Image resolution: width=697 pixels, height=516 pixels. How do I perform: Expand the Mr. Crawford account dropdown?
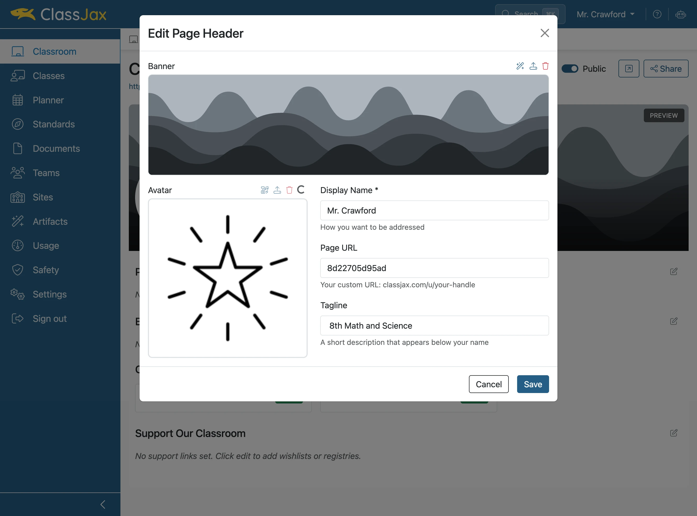click(605, 14)
